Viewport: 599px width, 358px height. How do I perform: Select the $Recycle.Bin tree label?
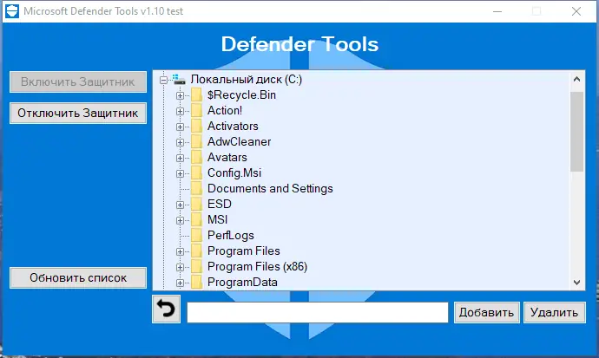click(x=241, y=95)
